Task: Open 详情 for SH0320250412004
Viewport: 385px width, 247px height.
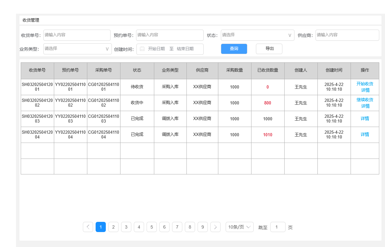Action: [365, 134]
